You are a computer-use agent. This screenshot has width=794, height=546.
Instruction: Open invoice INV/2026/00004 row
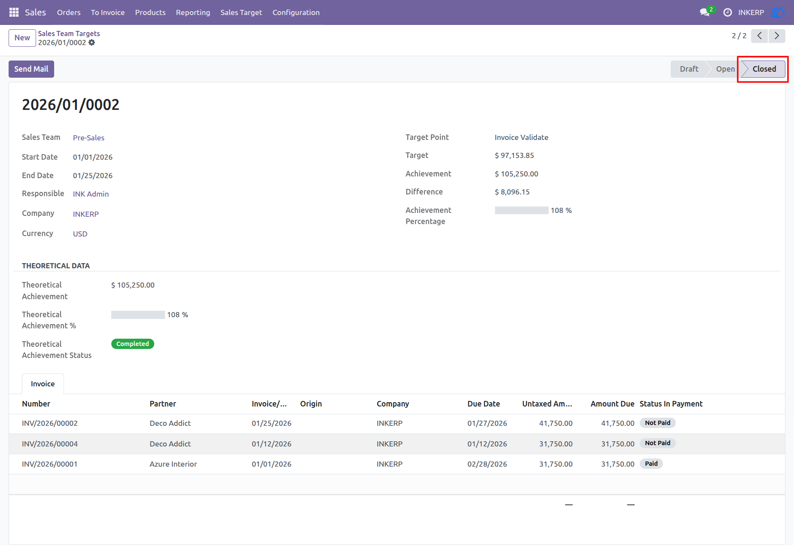(397, 444)
